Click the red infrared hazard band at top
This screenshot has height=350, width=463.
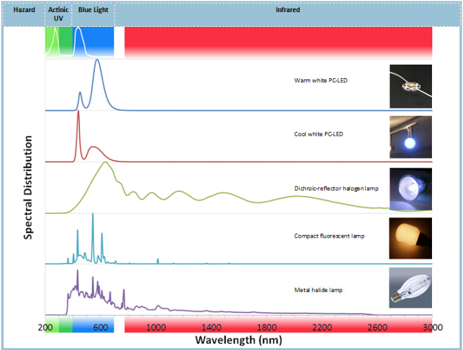(278, 42)
